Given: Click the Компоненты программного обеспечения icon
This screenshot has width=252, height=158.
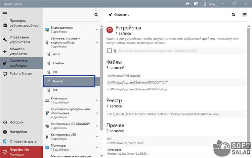Looking at the screenshot, I should 47,113.
